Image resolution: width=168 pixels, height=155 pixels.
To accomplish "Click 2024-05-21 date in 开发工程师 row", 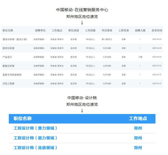I will pos(157,83).
